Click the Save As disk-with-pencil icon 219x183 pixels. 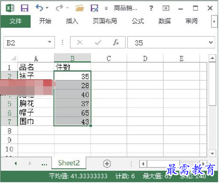pos(95,8)
